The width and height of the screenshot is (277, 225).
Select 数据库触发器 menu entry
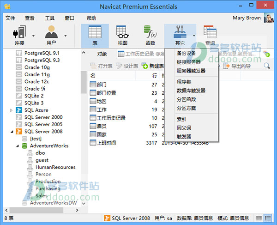191,91
